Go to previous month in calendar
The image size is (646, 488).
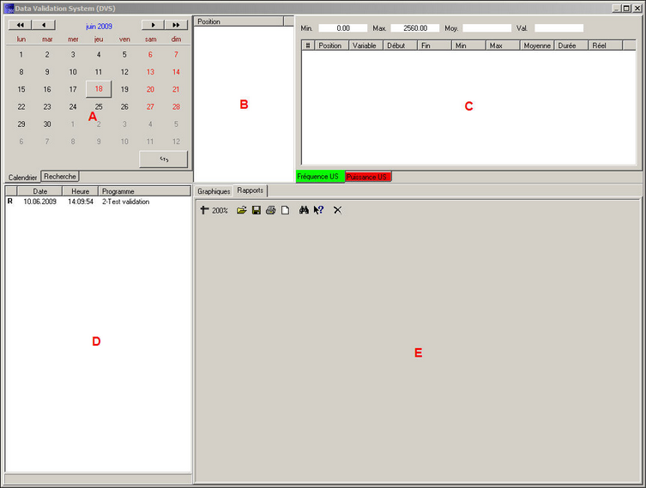coord(44,25)
